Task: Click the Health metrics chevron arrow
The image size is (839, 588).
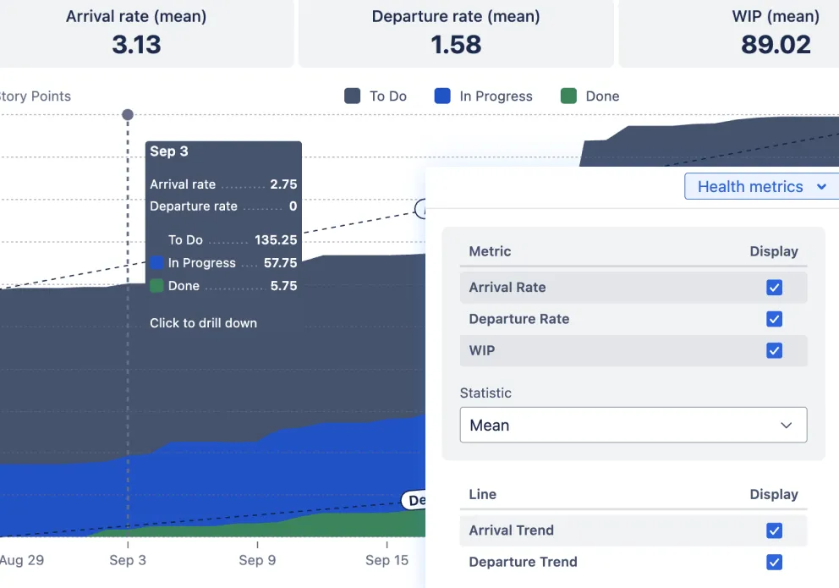Action: tap(822, 187)
